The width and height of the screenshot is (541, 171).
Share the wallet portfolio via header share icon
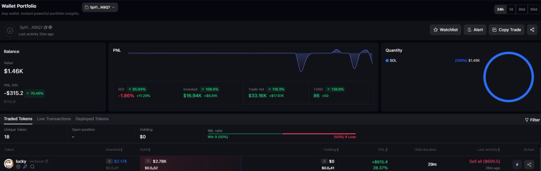tap(532, 30)
